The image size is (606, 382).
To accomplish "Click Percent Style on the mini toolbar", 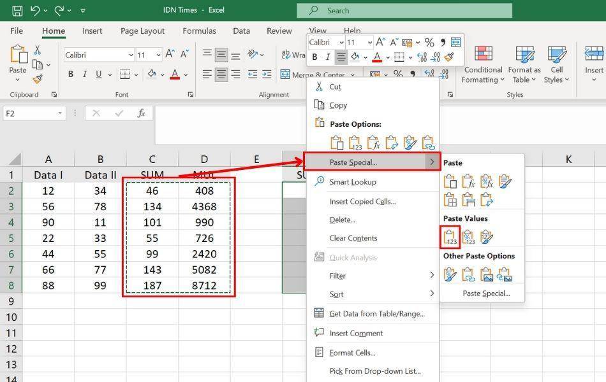I will pos(429,42).
